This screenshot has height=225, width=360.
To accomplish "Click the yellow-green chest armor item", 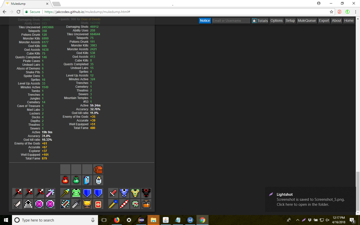I will tap(135, 193).
